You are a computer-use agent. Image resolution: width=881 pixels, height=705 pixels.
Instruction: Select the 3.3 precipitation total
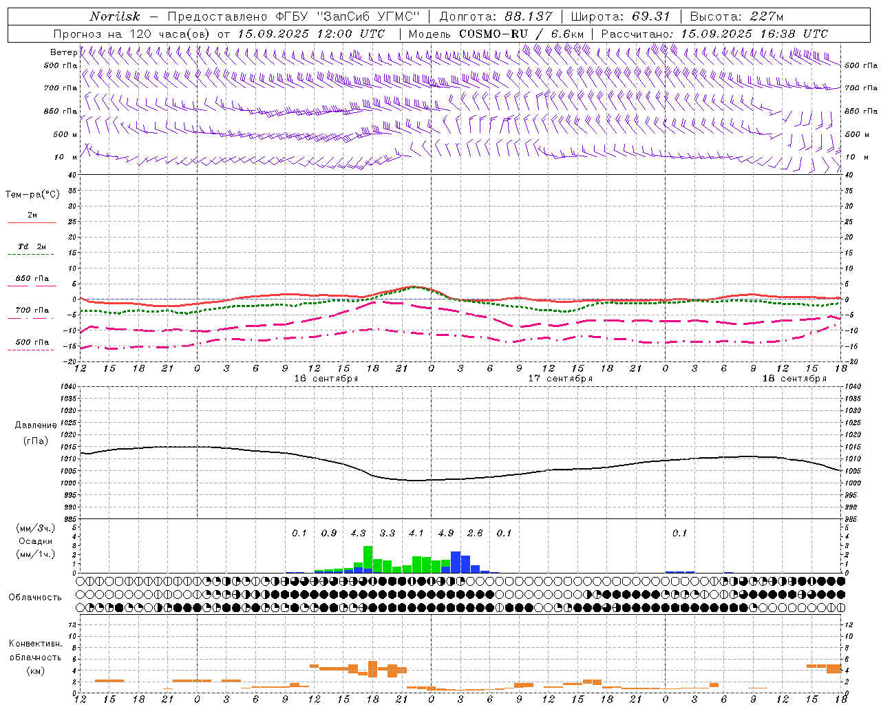(x=388, y=534)
